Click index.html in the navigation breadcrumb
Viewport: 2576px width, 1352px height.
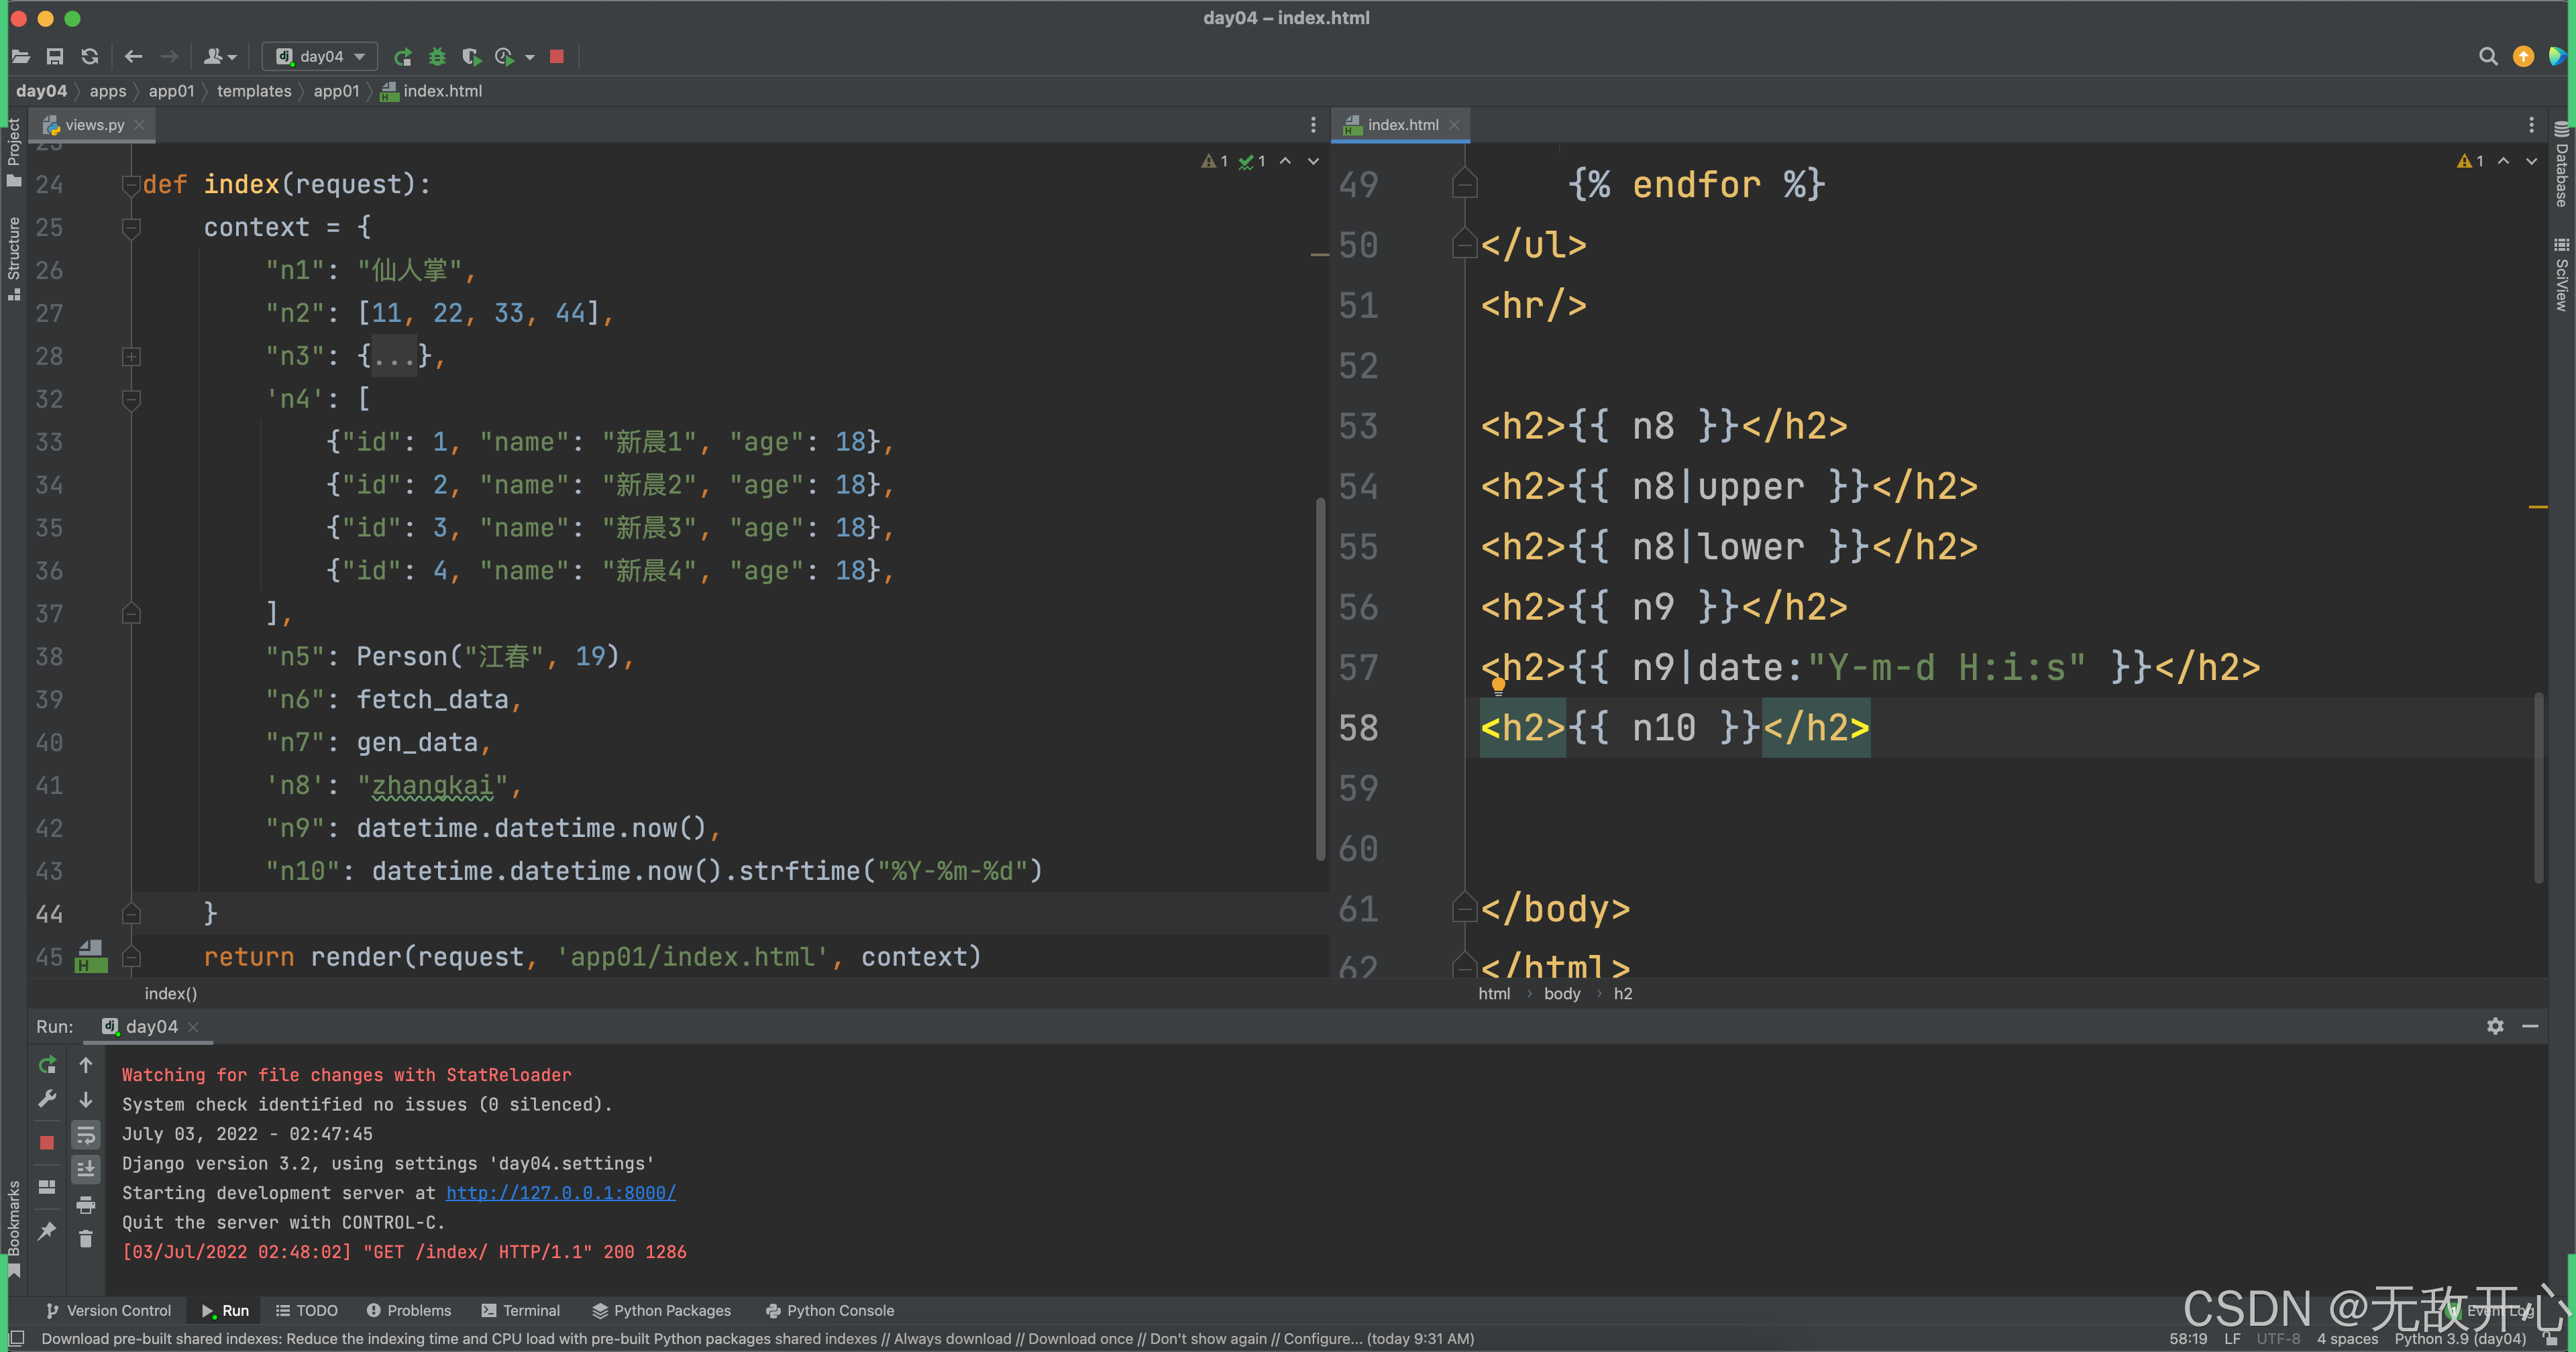tap(431, 91)
